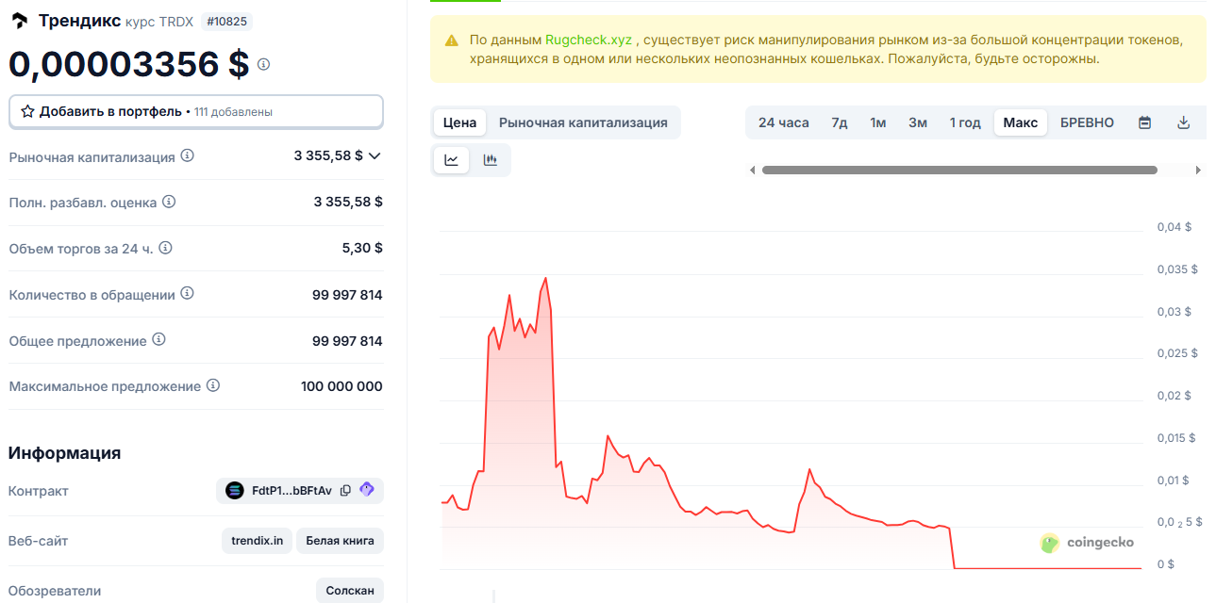Select the Рыночная капитализация chart tab
This screenshot has width=1216, height=603.
click(583, 122)
